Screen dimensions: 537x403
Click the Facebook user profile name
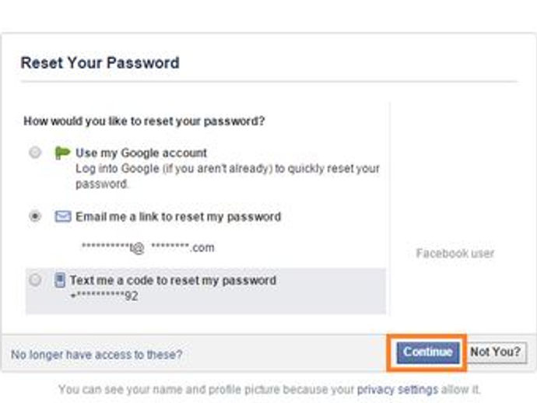click(x=455, y=254)
